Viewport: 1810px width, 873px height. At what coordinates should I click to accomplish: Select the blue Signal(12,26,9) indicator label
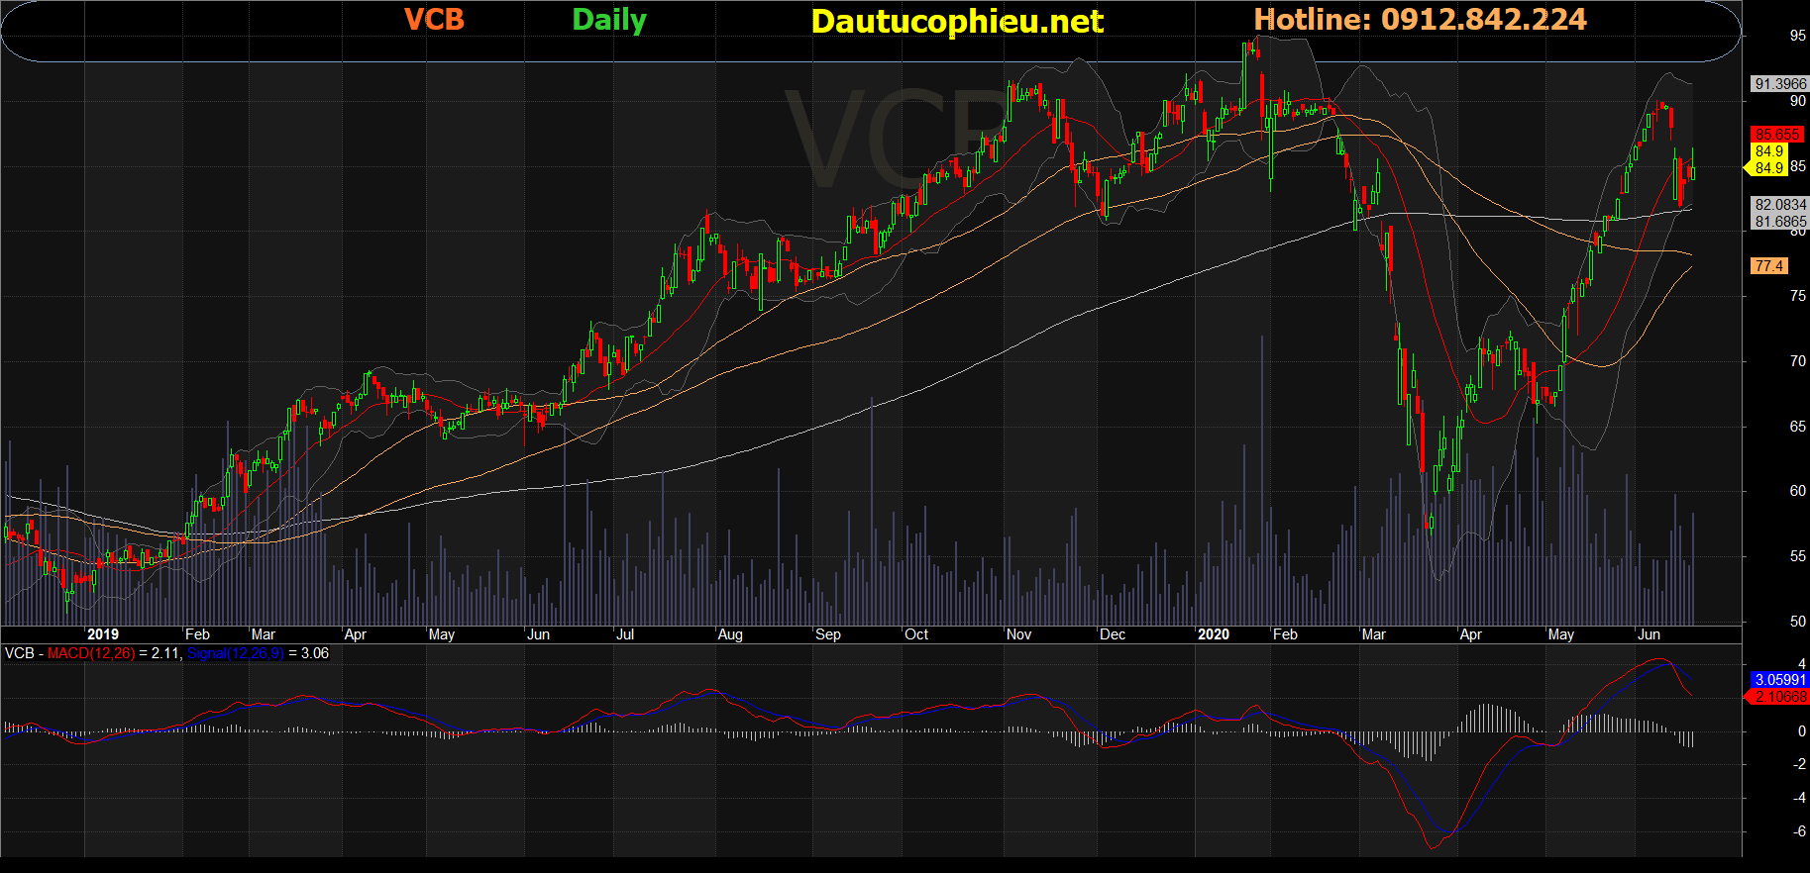pyautogui.click(x=235, y=653)
